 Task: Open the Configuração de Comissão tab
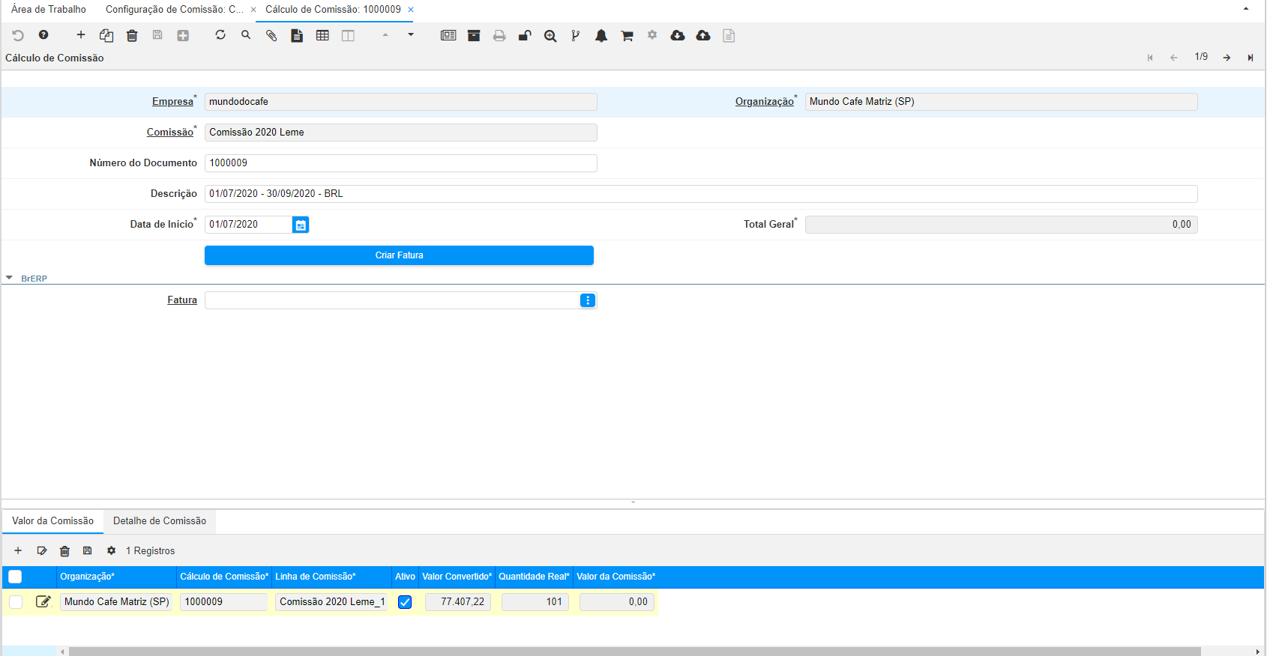point(174,10)
